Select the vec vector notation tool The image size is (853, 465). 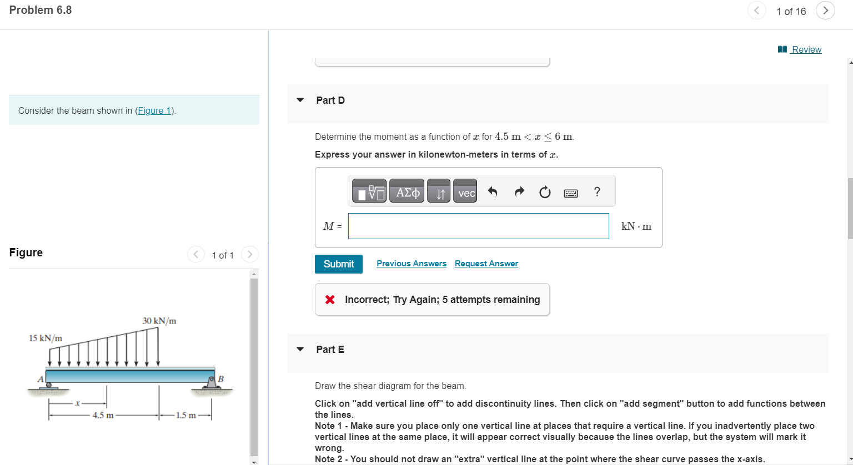coord(465,191)
